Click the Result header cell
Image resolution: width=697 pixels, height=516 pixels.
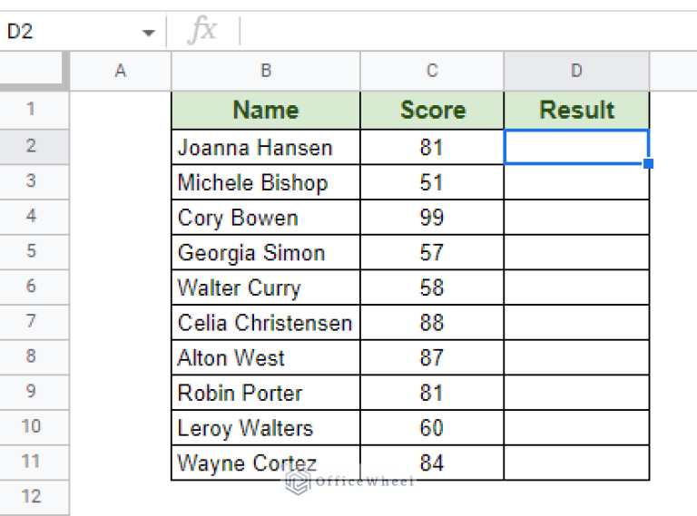click(x=576, y=111)
